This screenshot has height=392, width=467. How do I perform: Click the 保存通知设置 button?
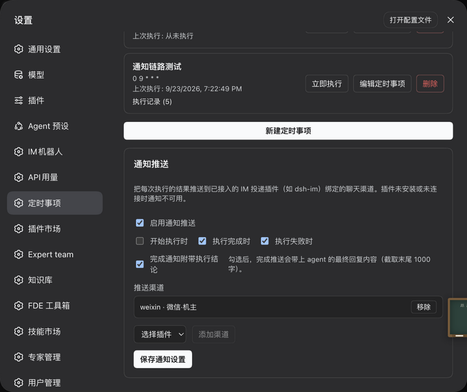(x=163, y=359)
